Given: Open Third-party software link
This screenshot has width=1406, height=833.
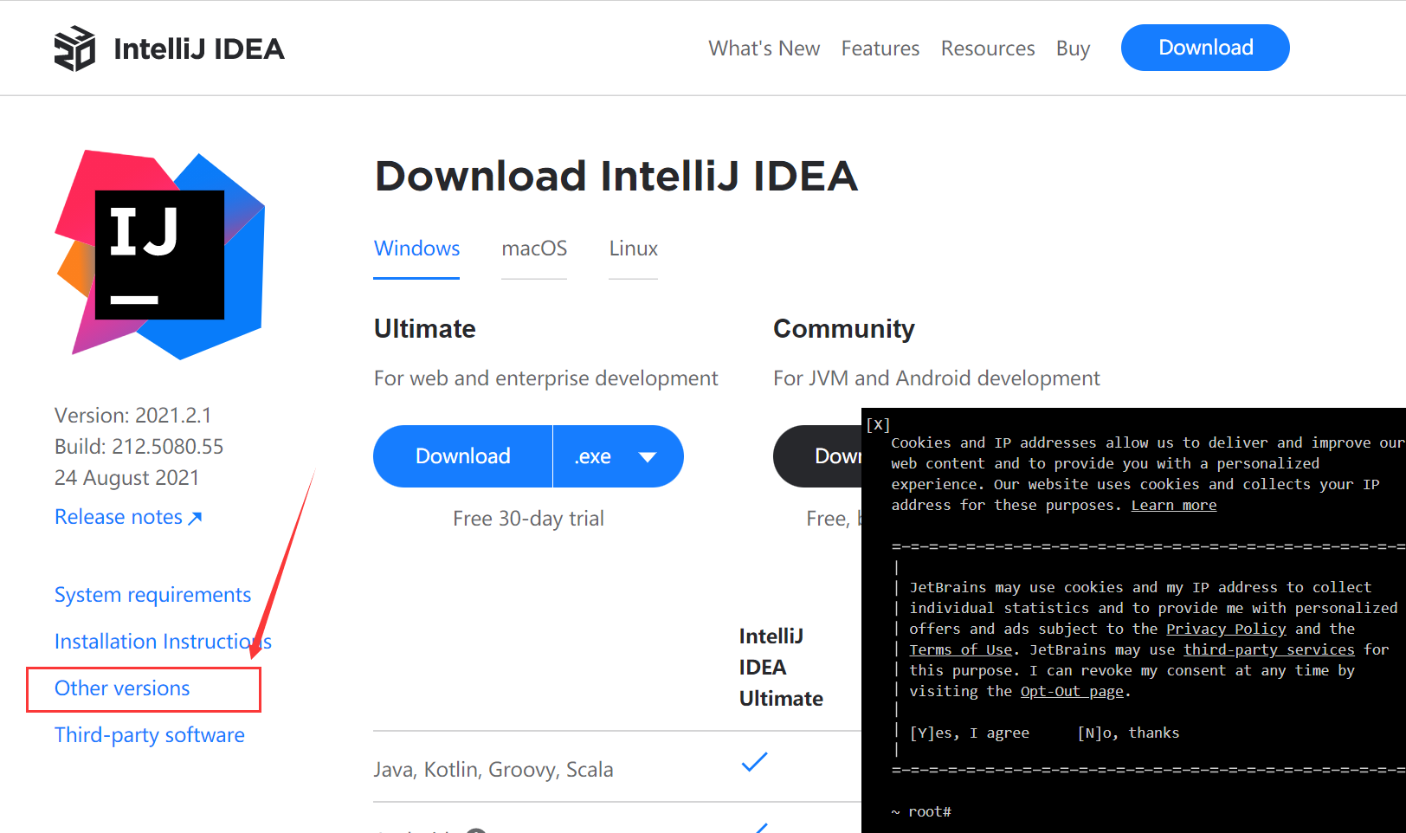Looking at the screenshot, I should coord(150,735).
